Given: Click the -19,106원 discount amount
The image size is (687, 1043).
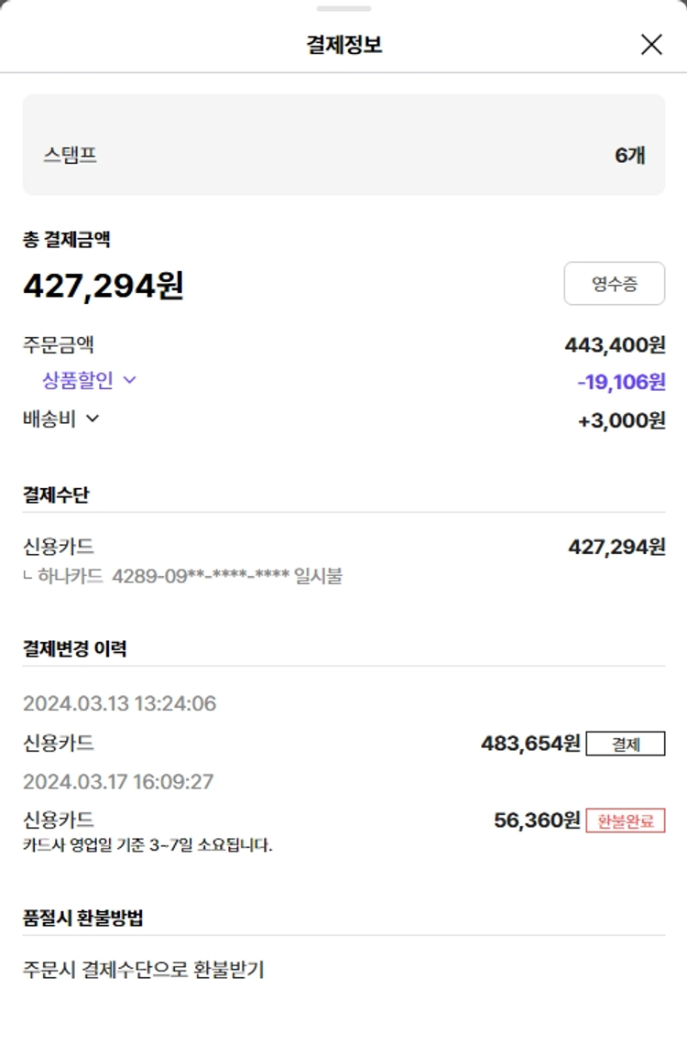Looking at the screenshot, I should pyautogui.click(x=621, y=382).
